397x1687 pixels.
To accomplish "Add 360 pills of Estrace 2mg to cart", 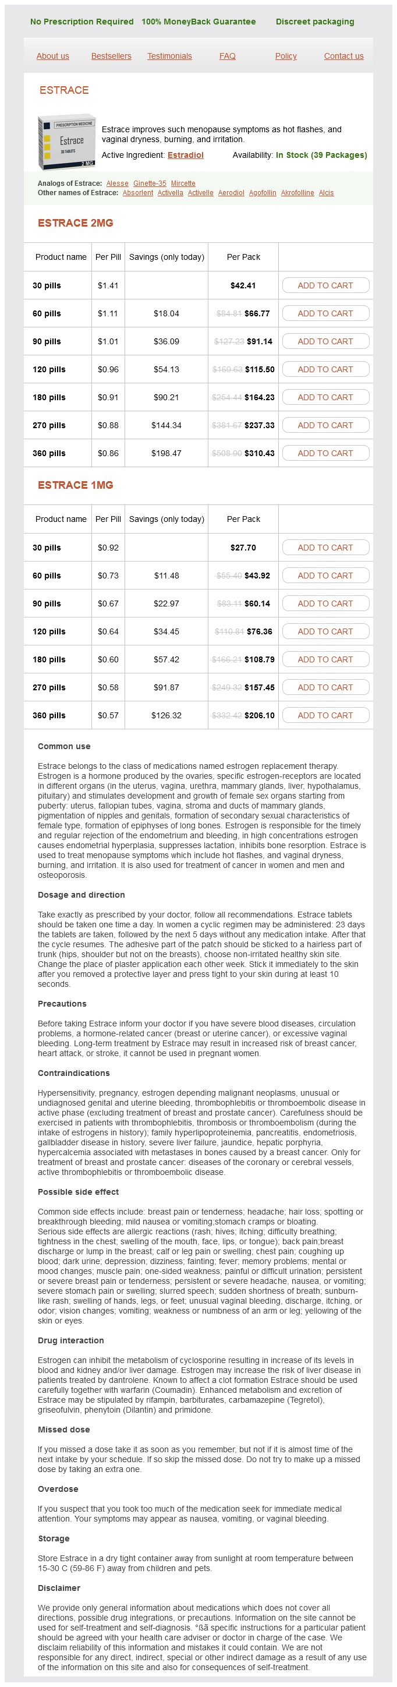I will (325, 453).
